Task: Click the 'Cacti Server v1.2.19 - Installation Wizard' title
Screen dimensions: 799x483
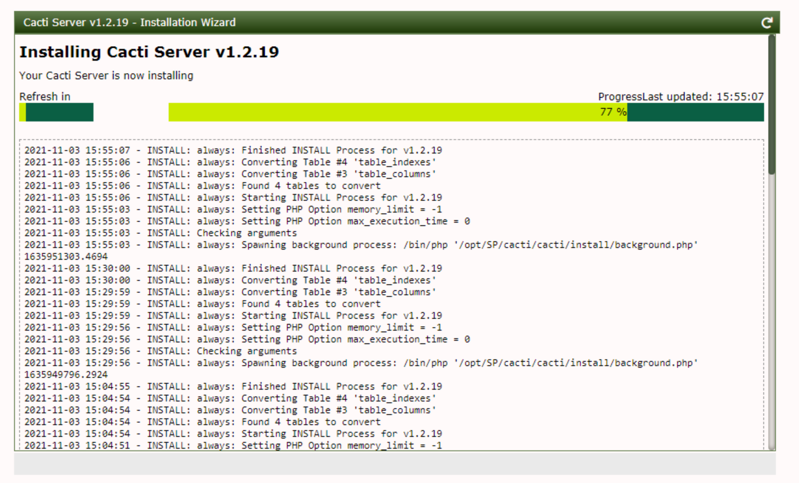Action: 128,22
